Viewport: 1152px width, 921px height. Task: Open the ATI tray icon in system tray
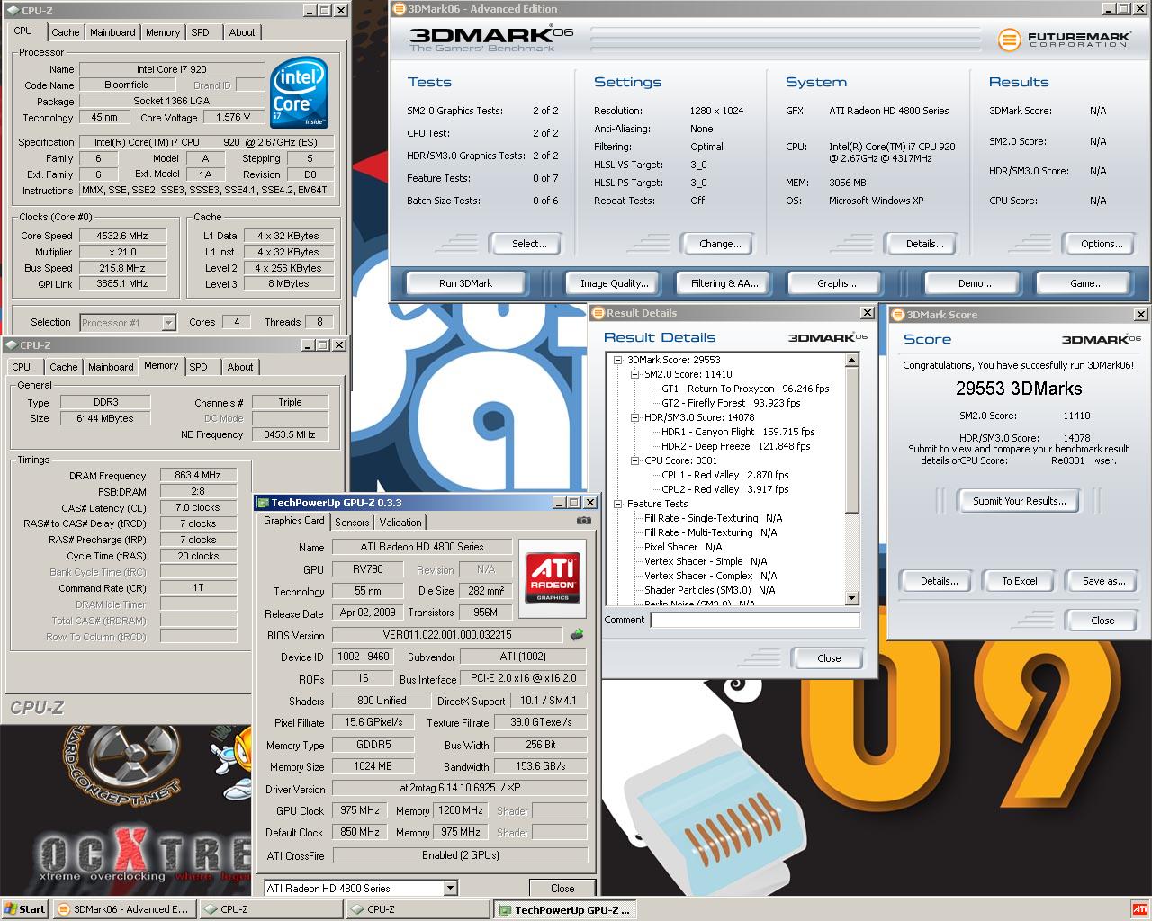click(1138, 908)
